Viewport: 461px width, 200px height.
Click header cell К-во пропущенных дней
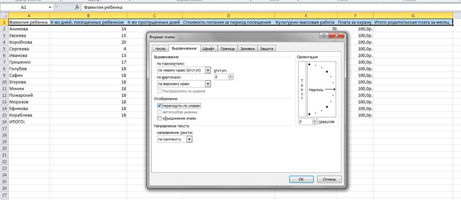pos(155,22)
